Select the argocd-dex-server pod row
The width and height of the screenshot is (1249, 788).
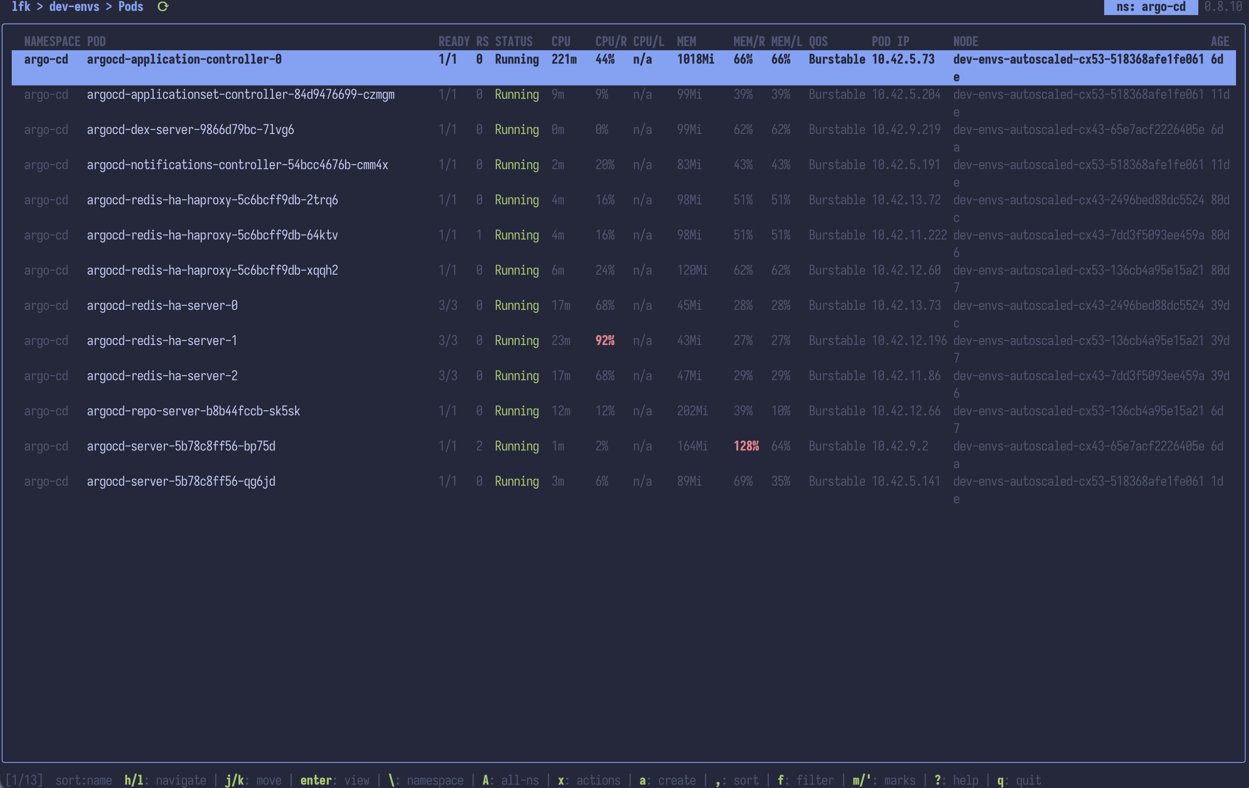pyautogui.click(x=190, y=130)
